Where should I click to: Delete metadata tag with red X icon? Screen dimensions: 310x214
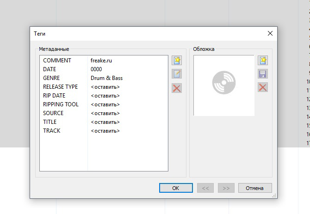click(177, 88)
